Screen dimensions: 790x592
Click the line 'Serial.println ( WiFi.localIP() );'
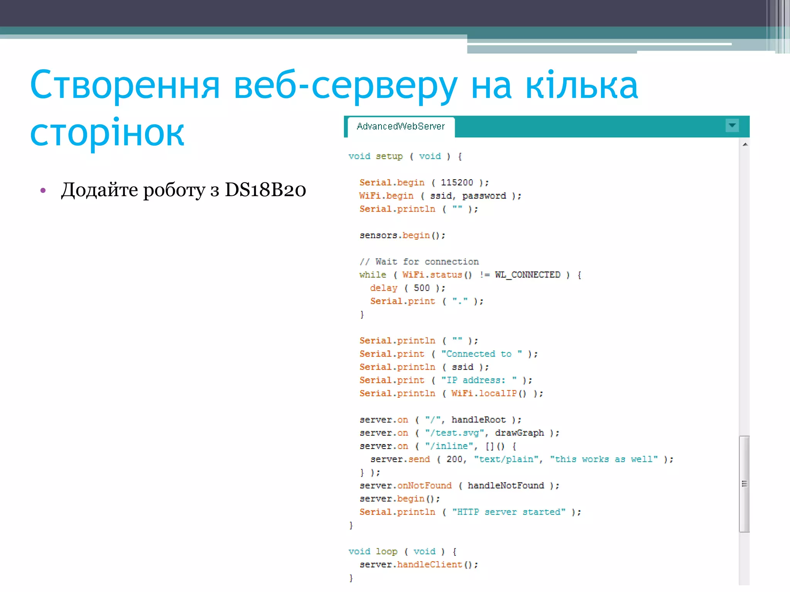(451, 393)
